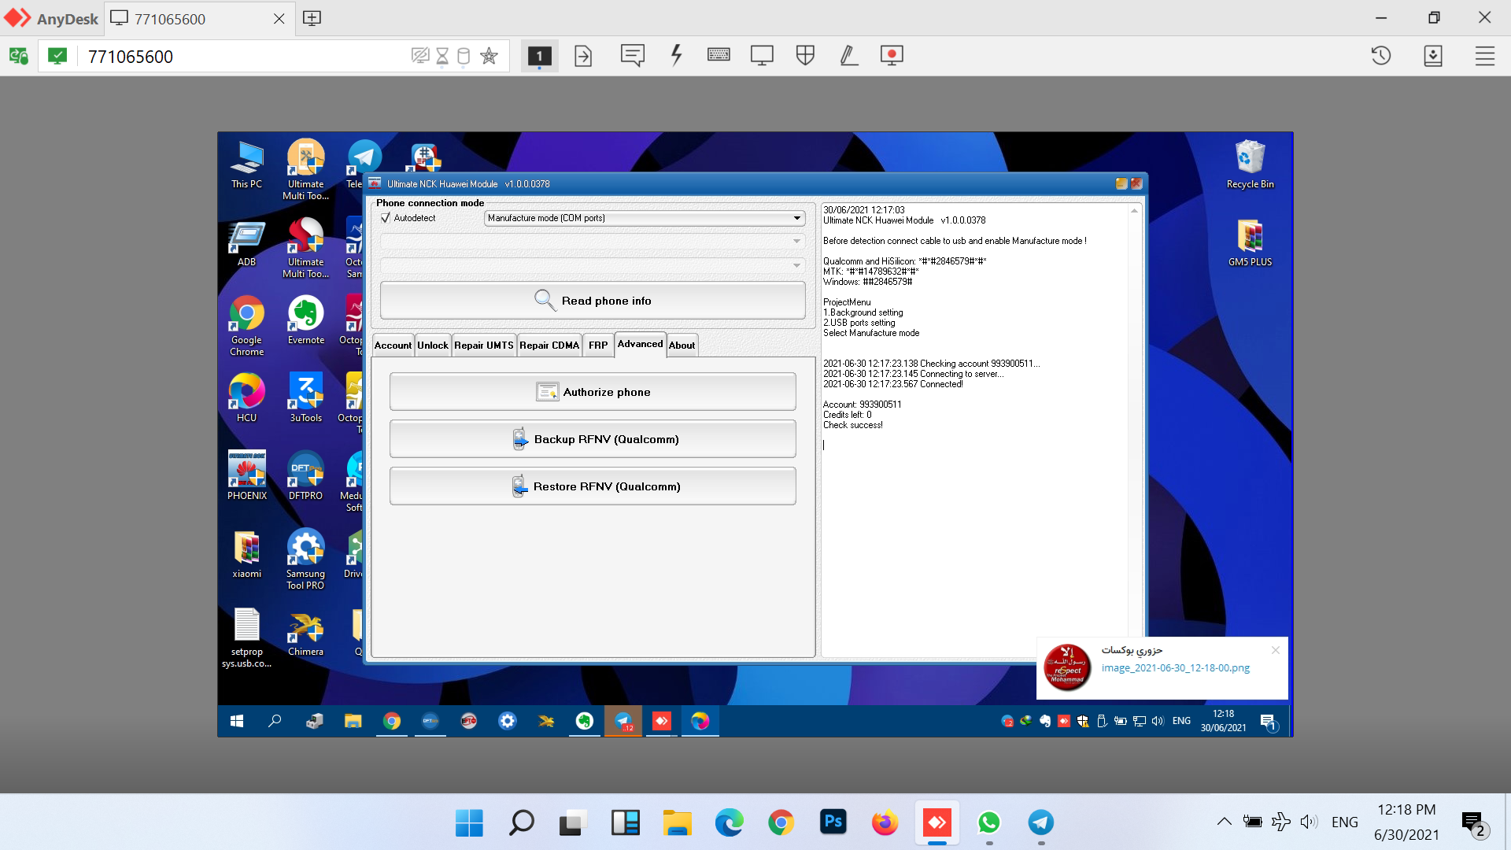Activate AnyDesk whiteboard pen icon

pyautogui.click(x=848, y=55)
